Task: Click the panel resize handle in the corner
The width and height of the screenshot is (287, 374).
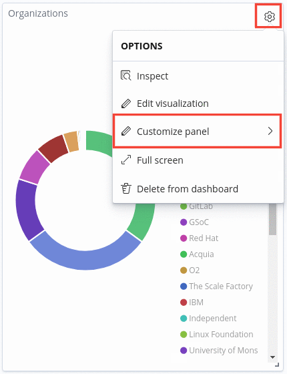Action: (277, 365)
